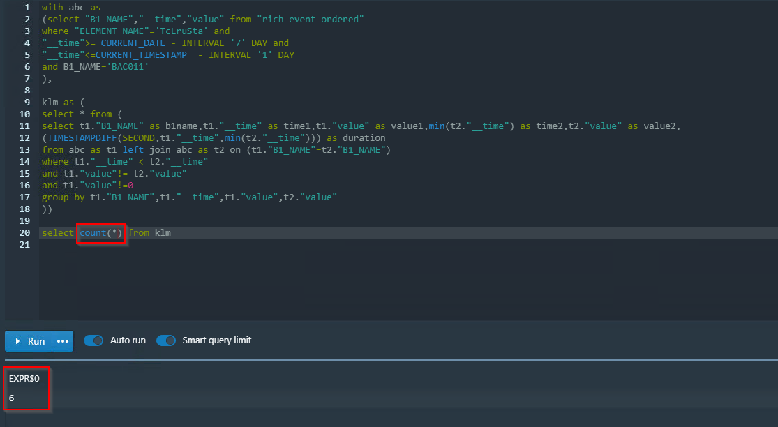Click 'duration' alias in line 12
This screenshot has width=778, height=427.
click(x=364, y=138)
